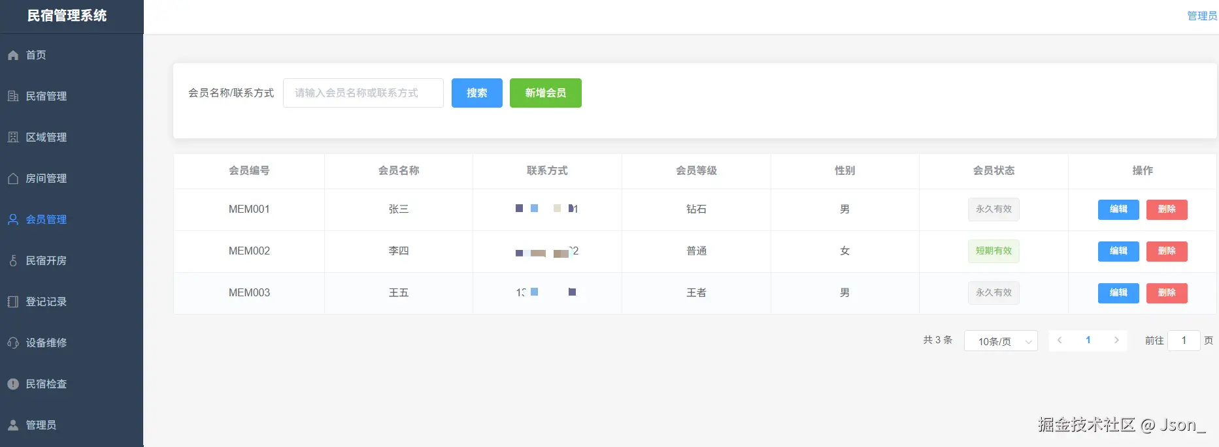This screenshot has width=1219, height=447.
Task: Click the home icon beside 首页
Action: point(13,55)
